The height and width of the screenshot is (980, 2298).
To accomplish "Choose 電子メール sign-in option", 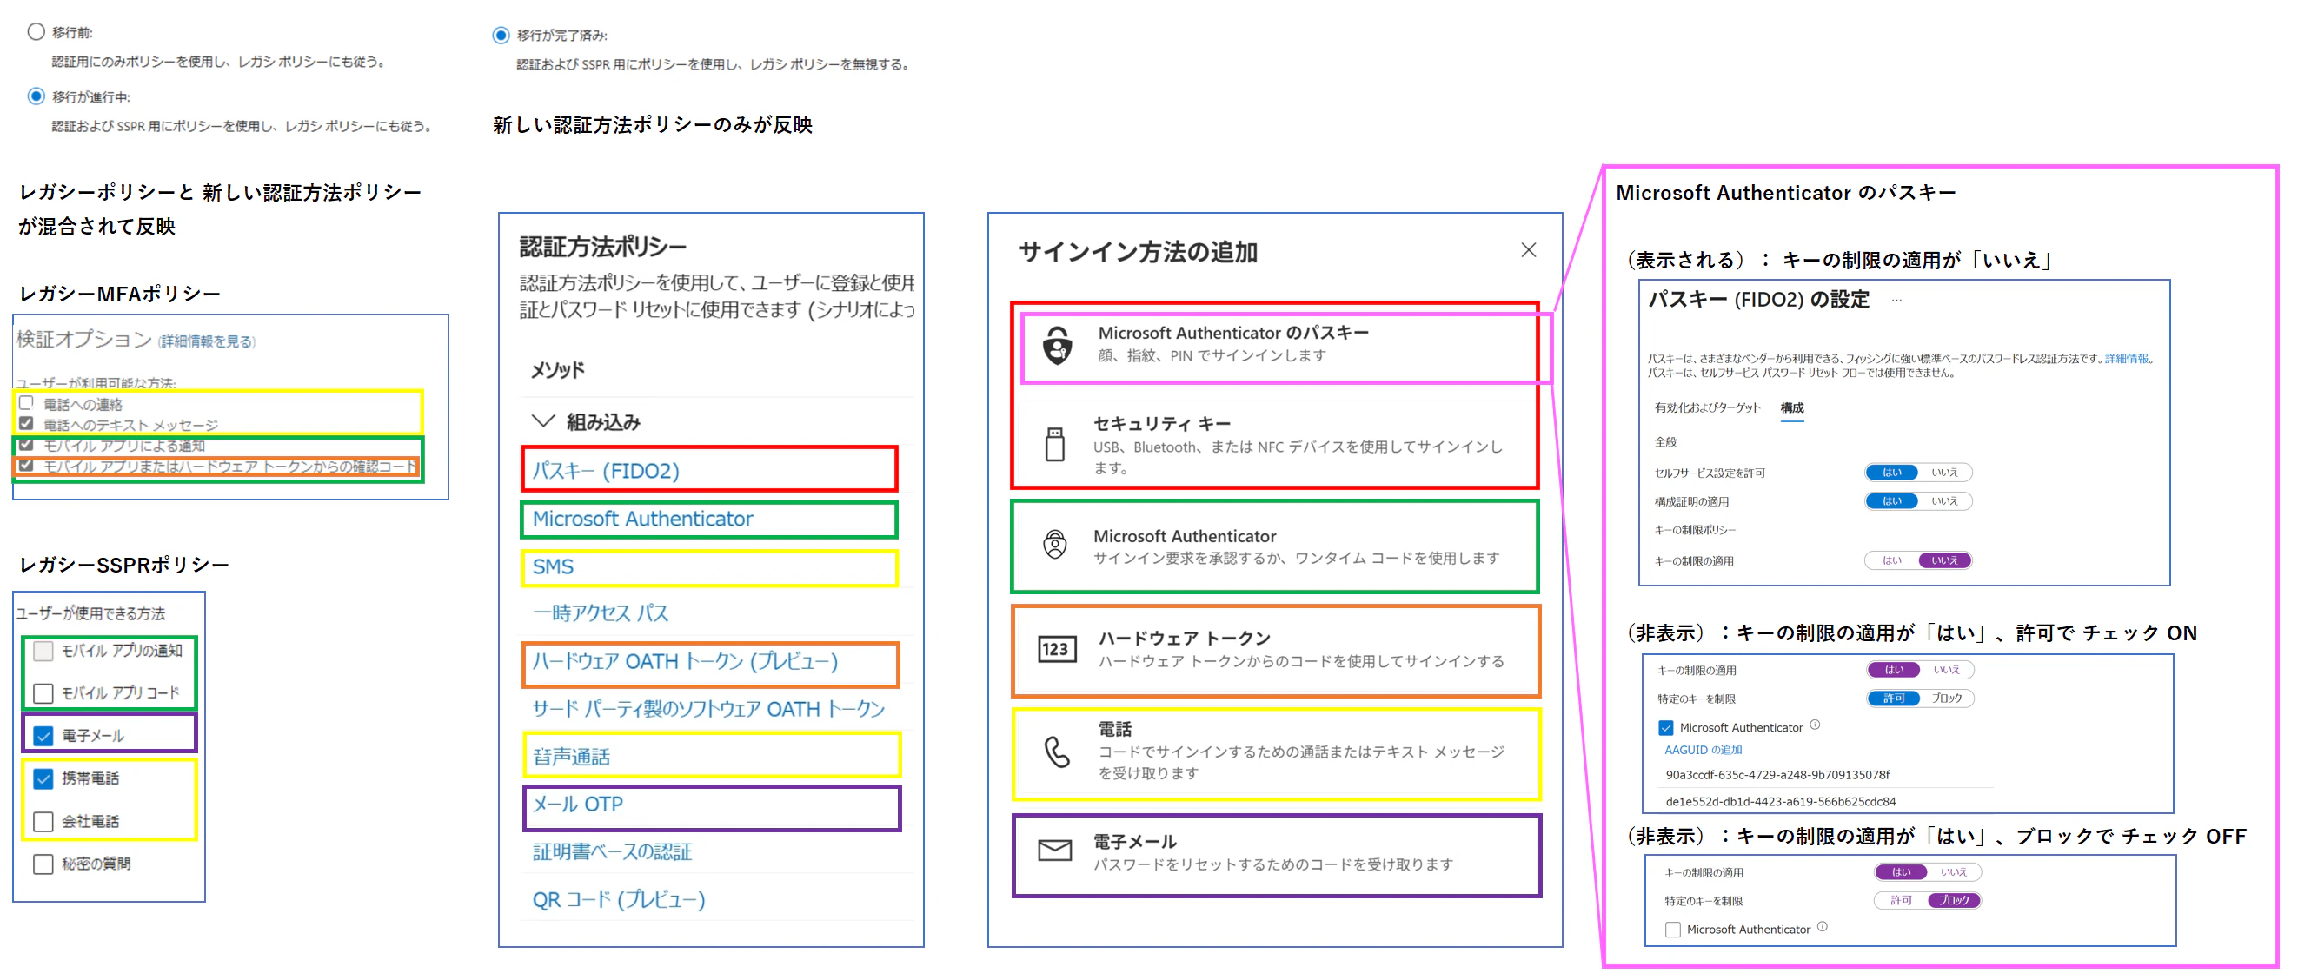I will (x=1276, y=855).
